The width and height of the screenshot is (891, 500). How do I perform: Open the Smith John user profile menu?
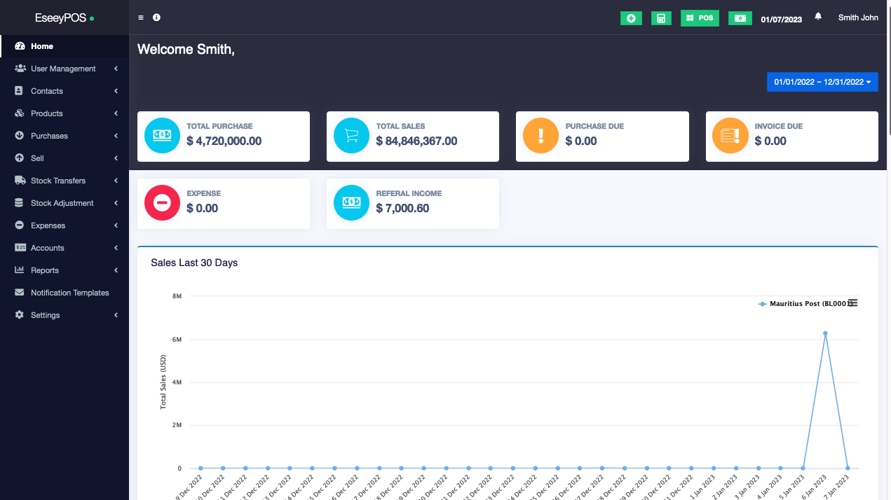coord(858,18)
